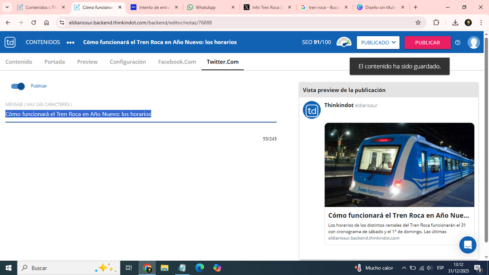Reload the page with the refresh icon
Viewport: 489px width, 275px height.
(x=34, y=23)
